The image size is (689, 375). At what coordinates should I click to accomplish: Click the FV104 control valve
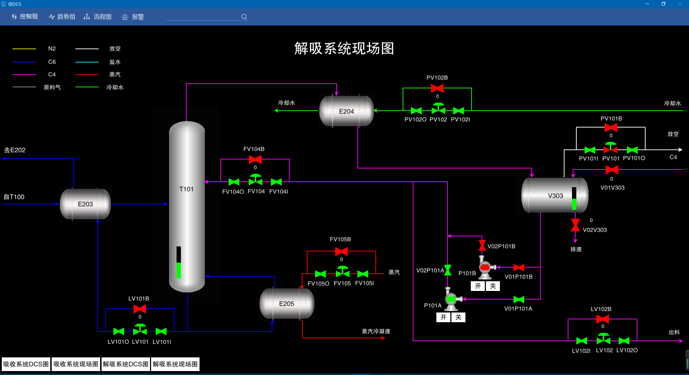pyautogui.click(x=256, y=180)
